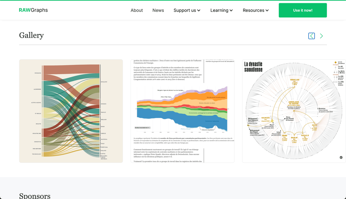Click the Gallery section heading
The height and width of the screenshot is (199, 346).
(31, 35)
